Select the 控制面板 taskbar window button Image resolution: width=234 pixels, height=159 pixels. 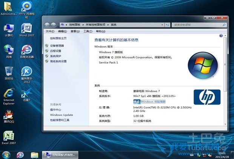[x=60, y=155]
